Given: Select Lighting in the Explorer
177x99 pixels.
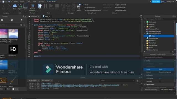Looking at the screenshot, I should [152, 27].
